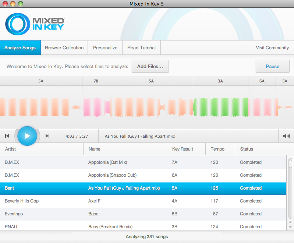The height and width of the screenshot is (243, 294).
Task: Pause the song analysis
Action: click(x=272, y=66)
